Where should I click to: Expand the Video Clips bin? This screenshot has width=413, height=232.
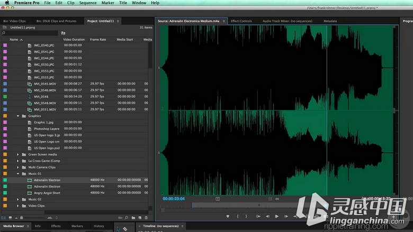pyautogui.click(x=18, y=206)
